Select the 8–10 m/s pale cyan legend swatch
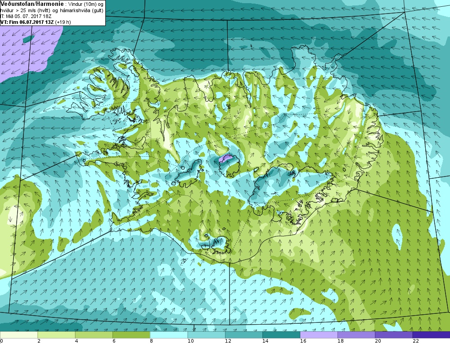Screen dimensions: 450x344 coord(169,335)
